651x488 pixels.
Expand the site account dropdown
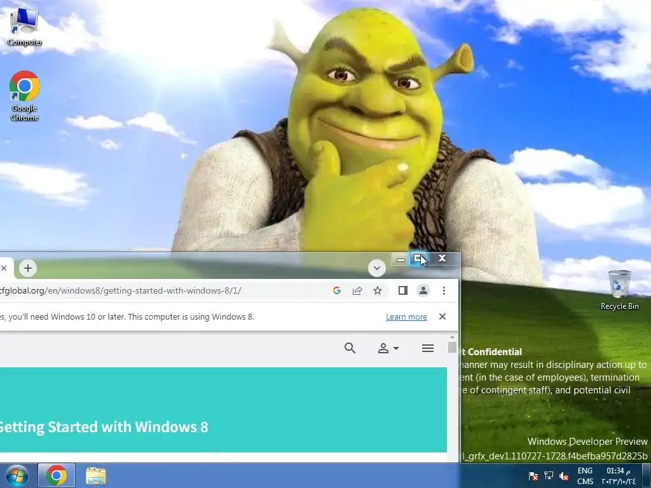pyautogui.click(x=388, y=348)
